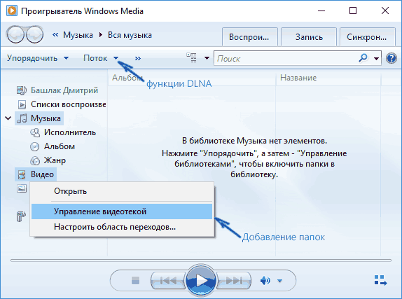Click the playback seek bar
Image resolution: width=402 pixels, height=299 pixels.
(x=201, y=260)
